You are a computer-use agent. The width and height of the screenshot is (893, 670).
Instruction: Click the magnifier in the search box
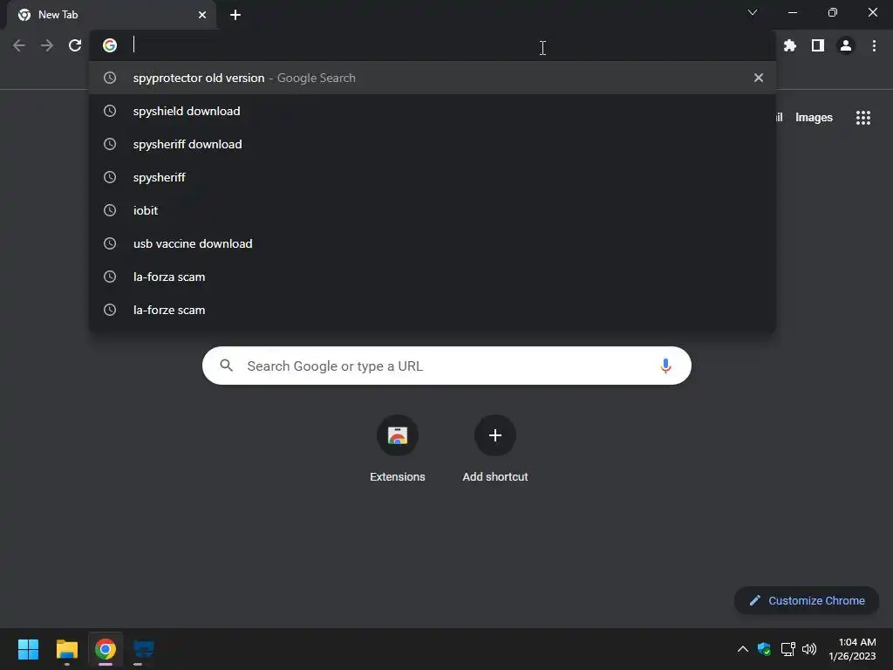226,366
